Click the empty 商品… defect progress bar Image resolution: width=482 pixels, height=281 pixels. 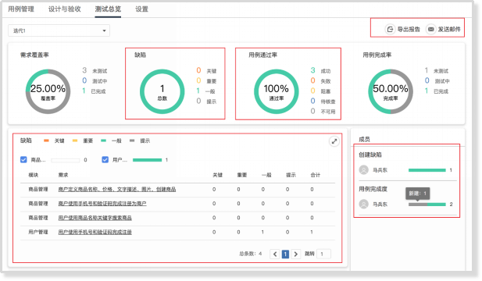[x=66, y=160]
